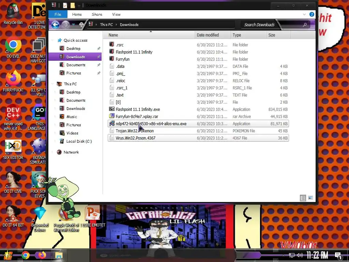349x262 pixels.
Task: Select the ndp472-kb4054530 installer icon
Action: (112, 123)
